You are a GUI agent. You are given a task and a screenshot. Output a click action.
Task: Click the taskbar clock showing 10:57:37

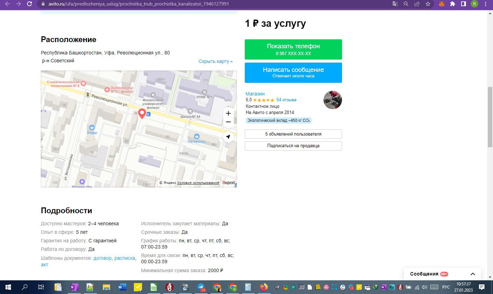pos(464,284)
